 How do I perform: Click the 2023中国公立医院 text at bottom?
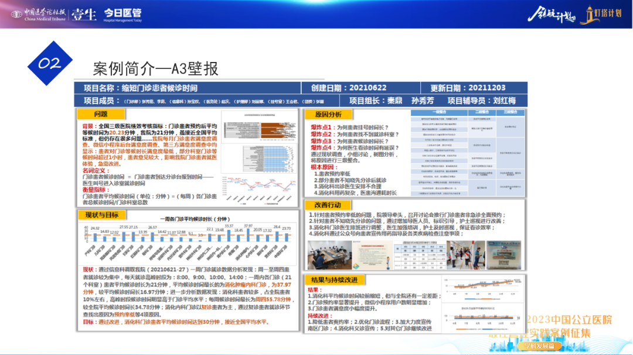click(569, 320)
